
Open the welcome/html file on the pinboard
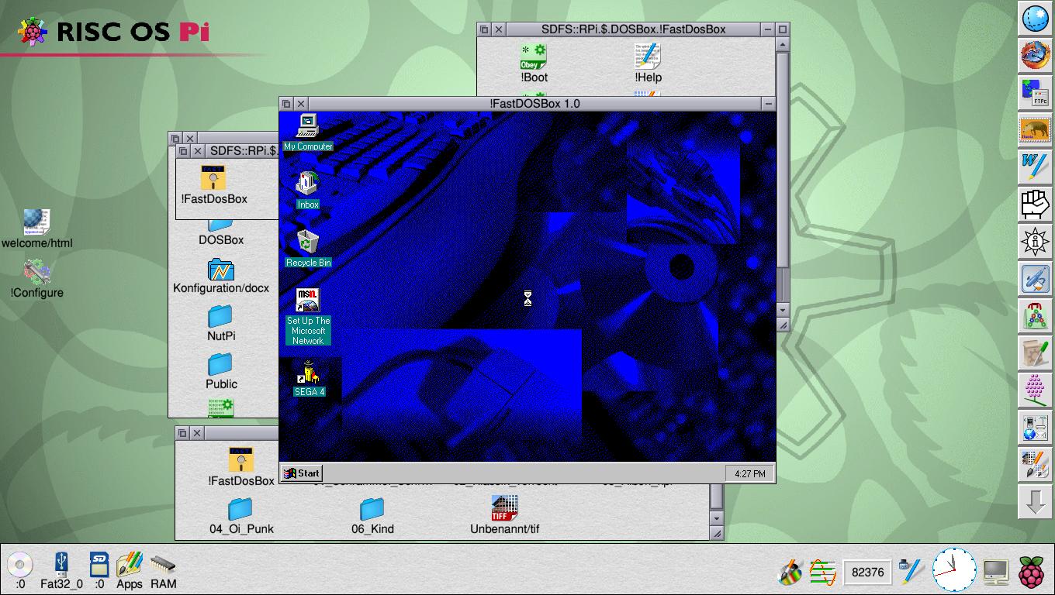[36, 222]
